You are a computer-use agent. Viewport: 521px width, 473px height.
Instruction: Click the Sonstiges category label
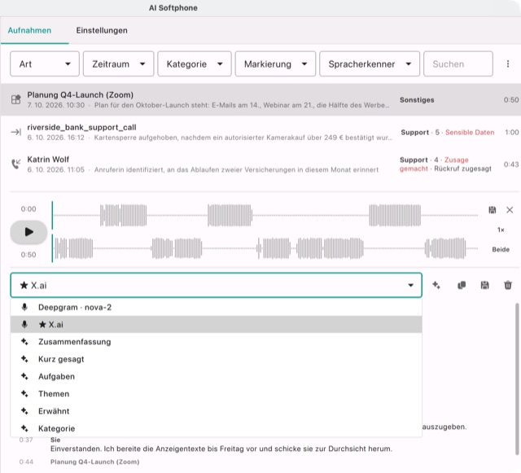point(417,99)
